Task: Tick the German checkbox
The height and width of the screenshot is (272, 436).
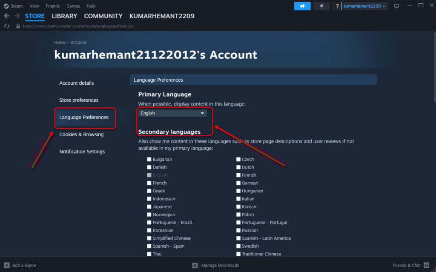Action: click(x=238, y=183)
